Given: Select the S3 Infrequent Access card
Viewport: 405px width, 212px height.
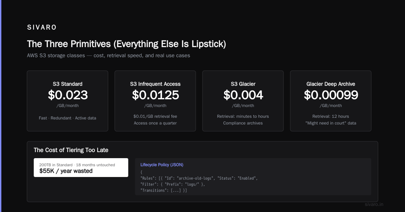Looking at the screenshot, I should pos(155,101).
